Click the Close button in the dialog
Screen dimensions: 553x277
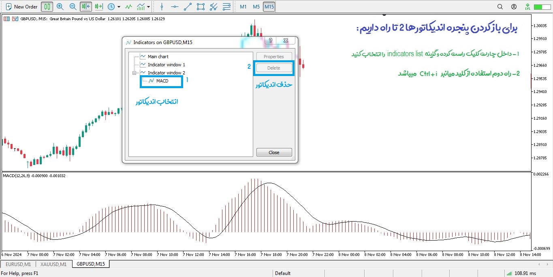[274, 152]
